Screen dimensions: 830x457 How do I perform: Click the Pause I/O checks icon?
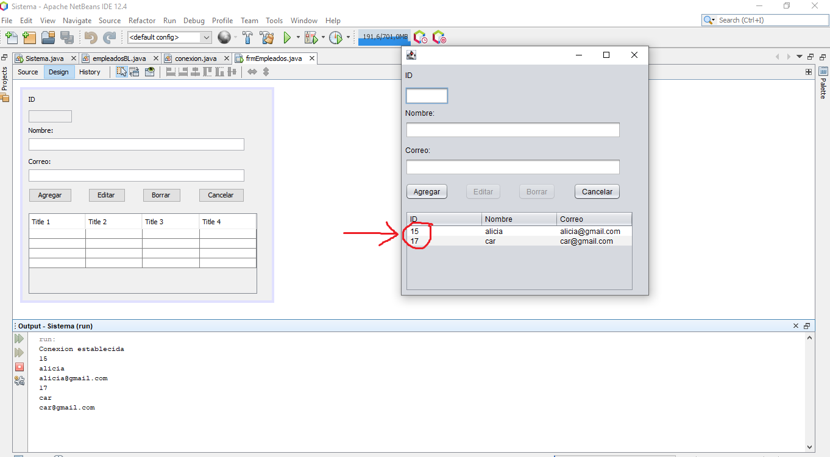click(439, 38)
